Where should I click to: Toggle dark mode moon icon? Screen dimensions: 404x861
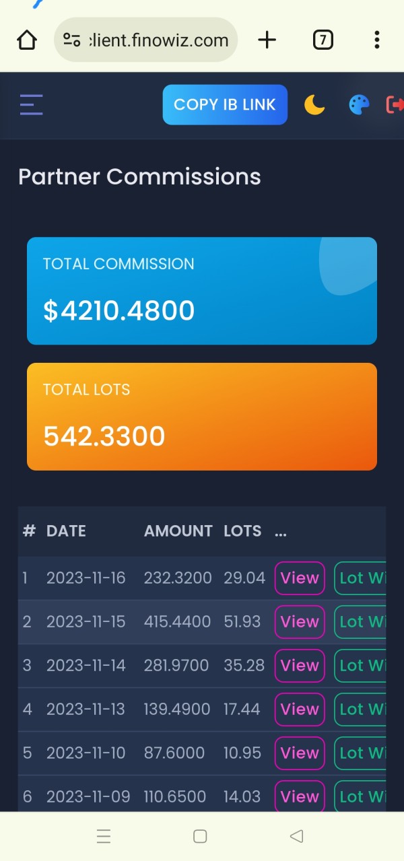(x=314, y=105)
